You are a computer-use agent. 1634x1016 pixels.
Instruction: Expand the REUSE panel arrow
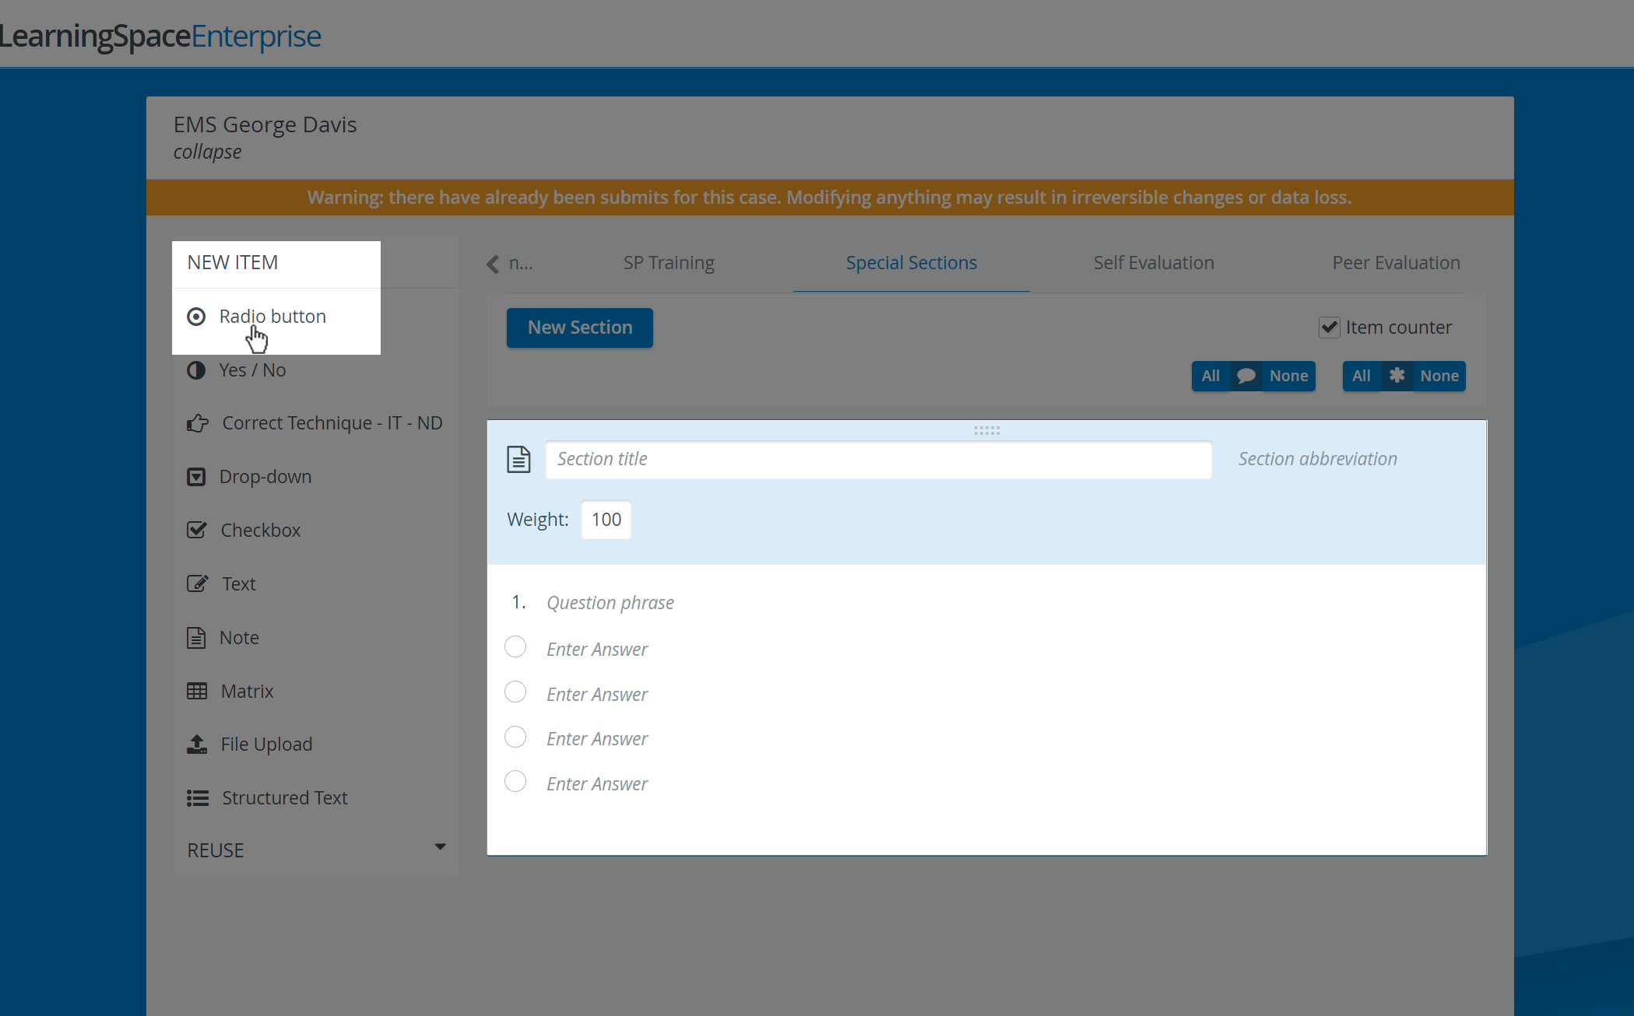(440, 847)
